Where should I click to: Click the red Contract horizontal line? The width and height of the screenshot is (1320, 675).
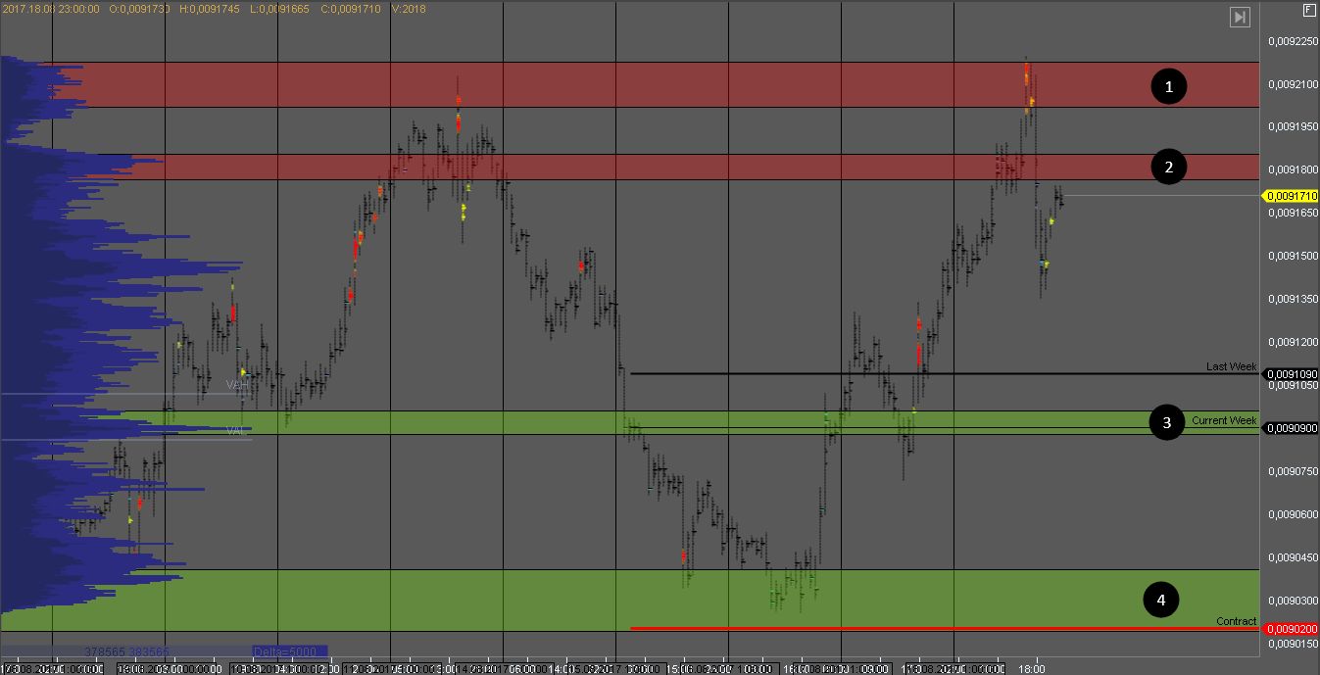coord(882,628)
